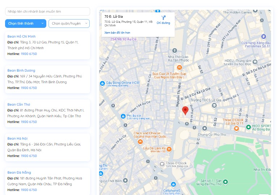Open the Chọn quận/huyện dropdown
The height and width of the screenshot is (195, 279).
coord(69,24)
